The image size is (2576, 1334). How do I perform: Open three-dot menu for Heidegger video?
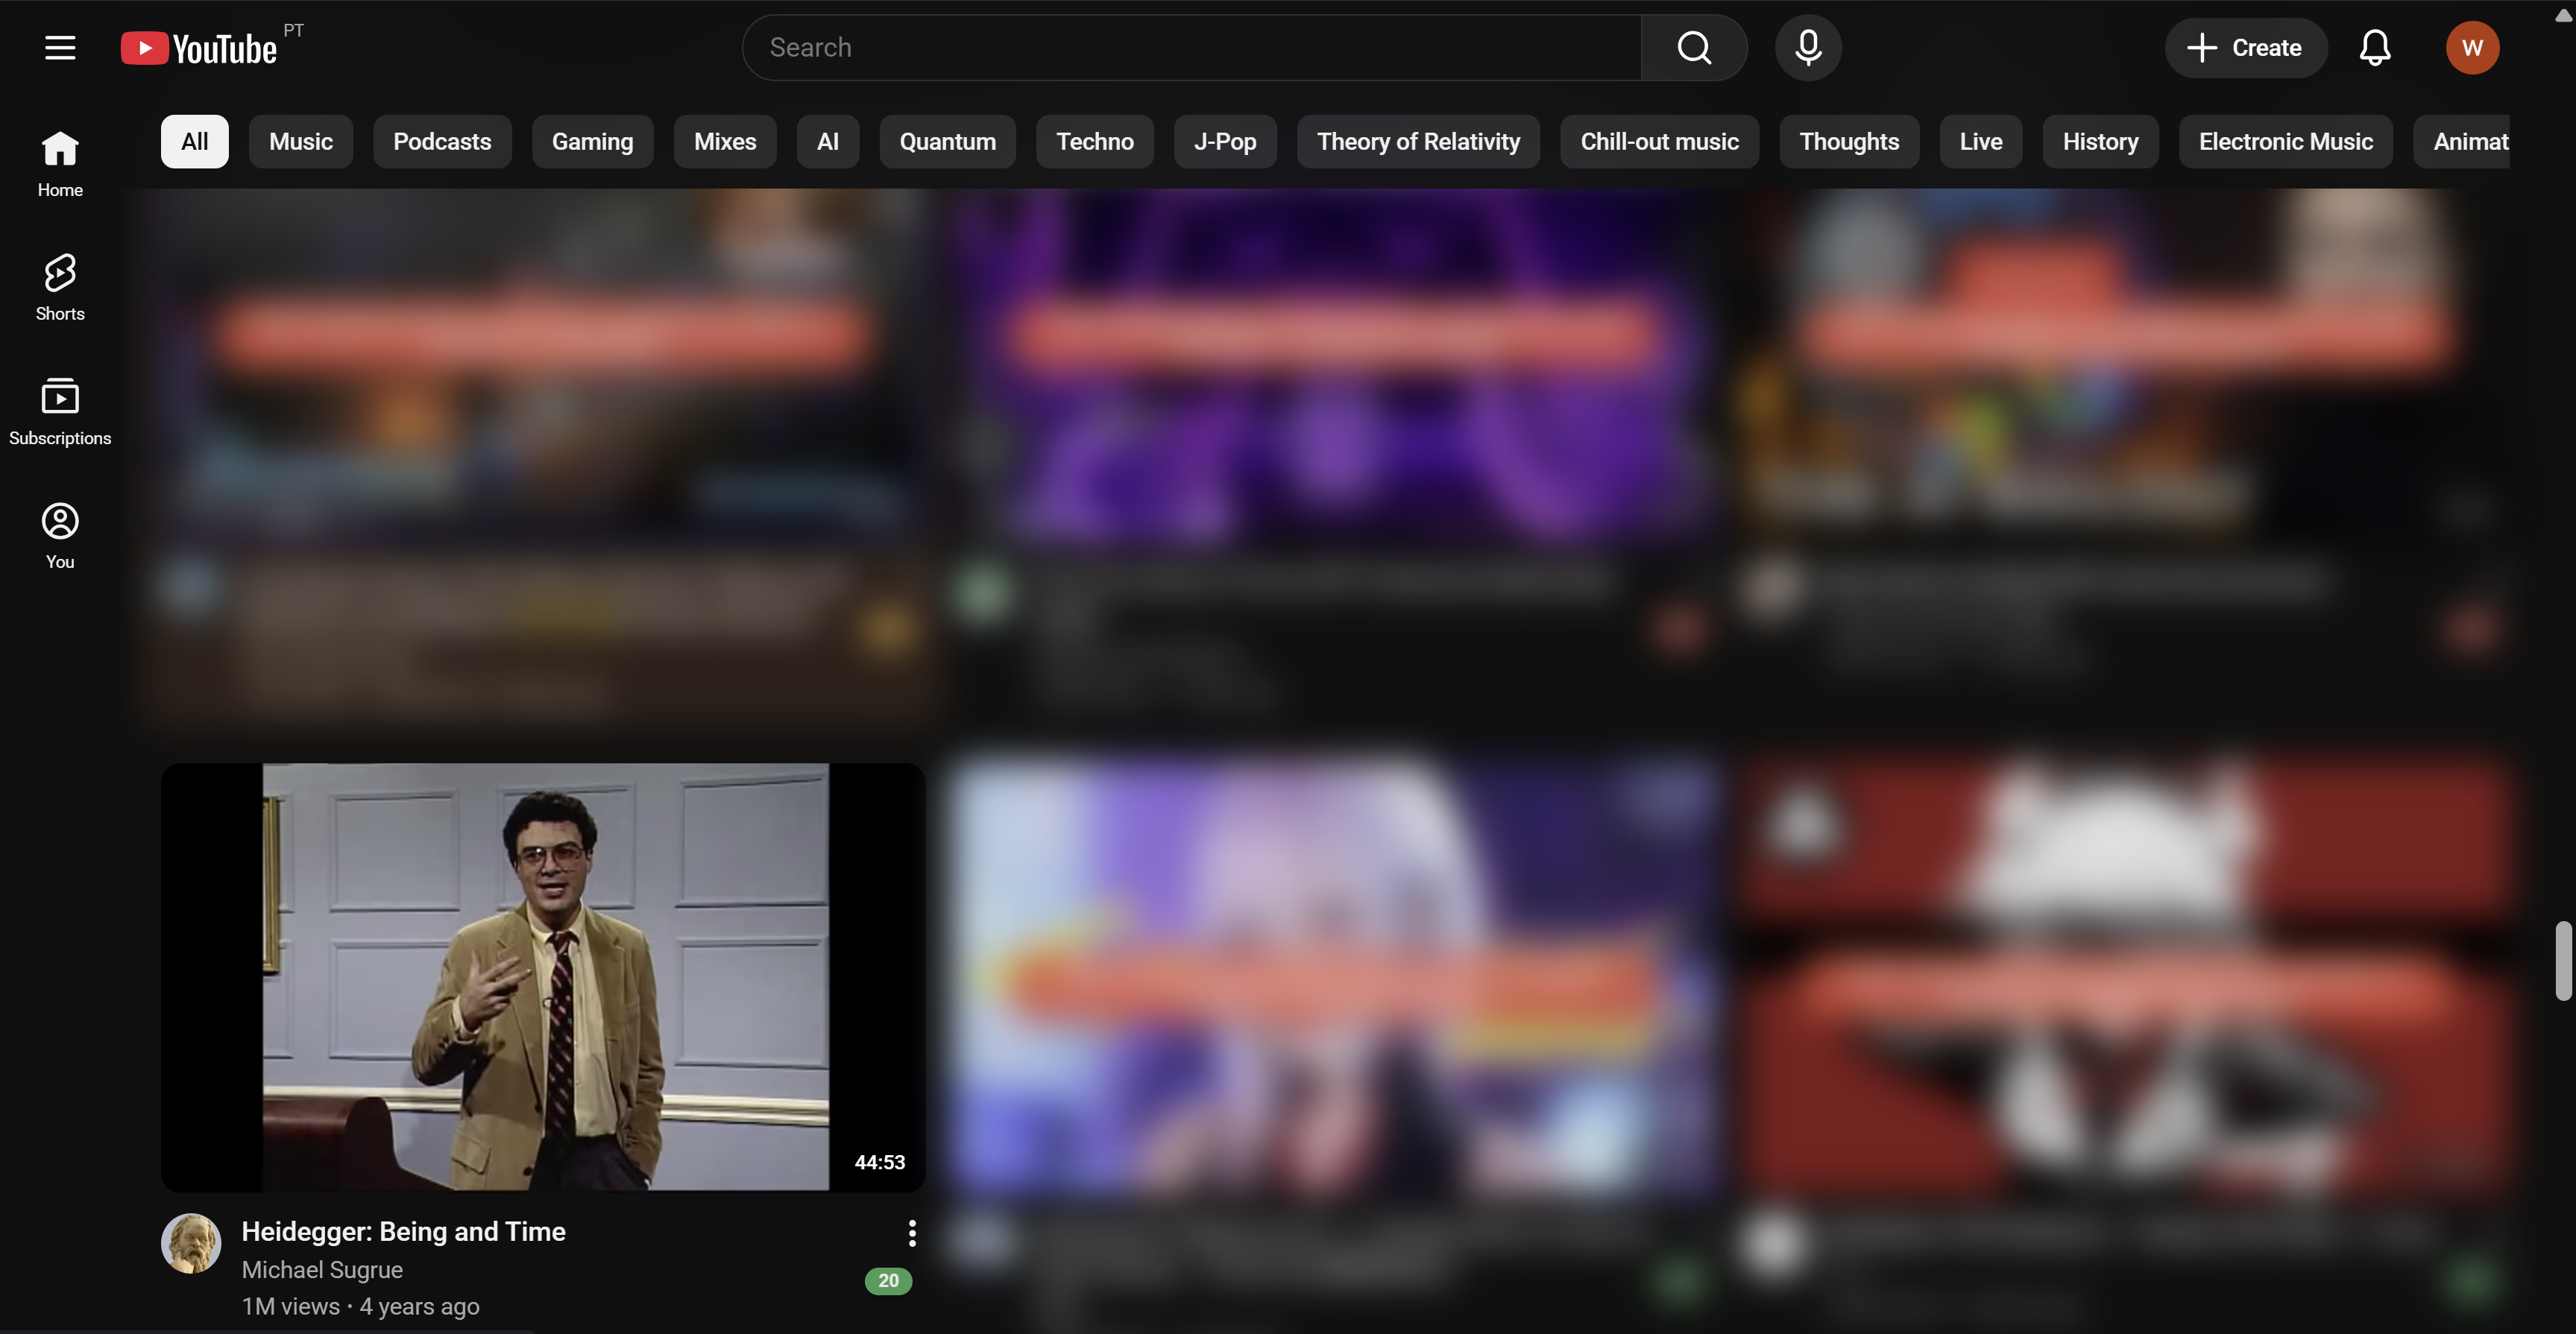[x=911, y=1232]
